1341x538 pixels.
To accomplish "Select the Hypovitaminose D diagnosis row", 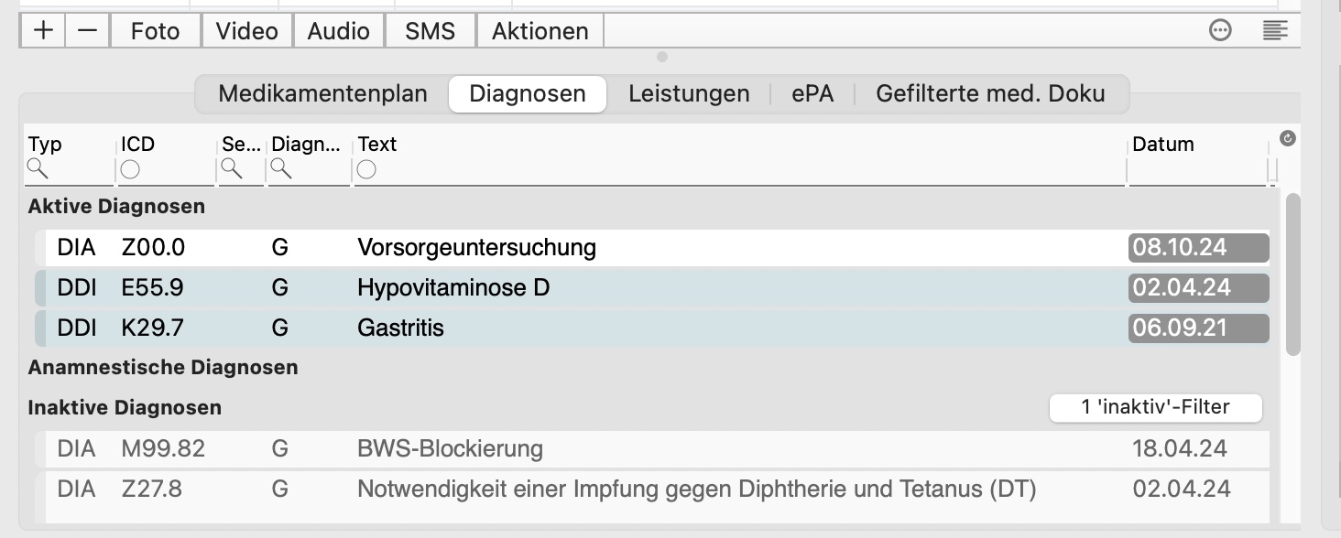I will click(x=651, y=288).
